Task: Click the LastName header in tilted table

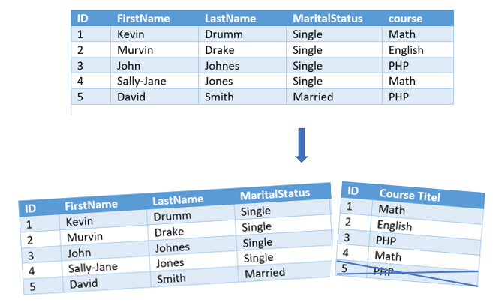Action: (178, 200)
